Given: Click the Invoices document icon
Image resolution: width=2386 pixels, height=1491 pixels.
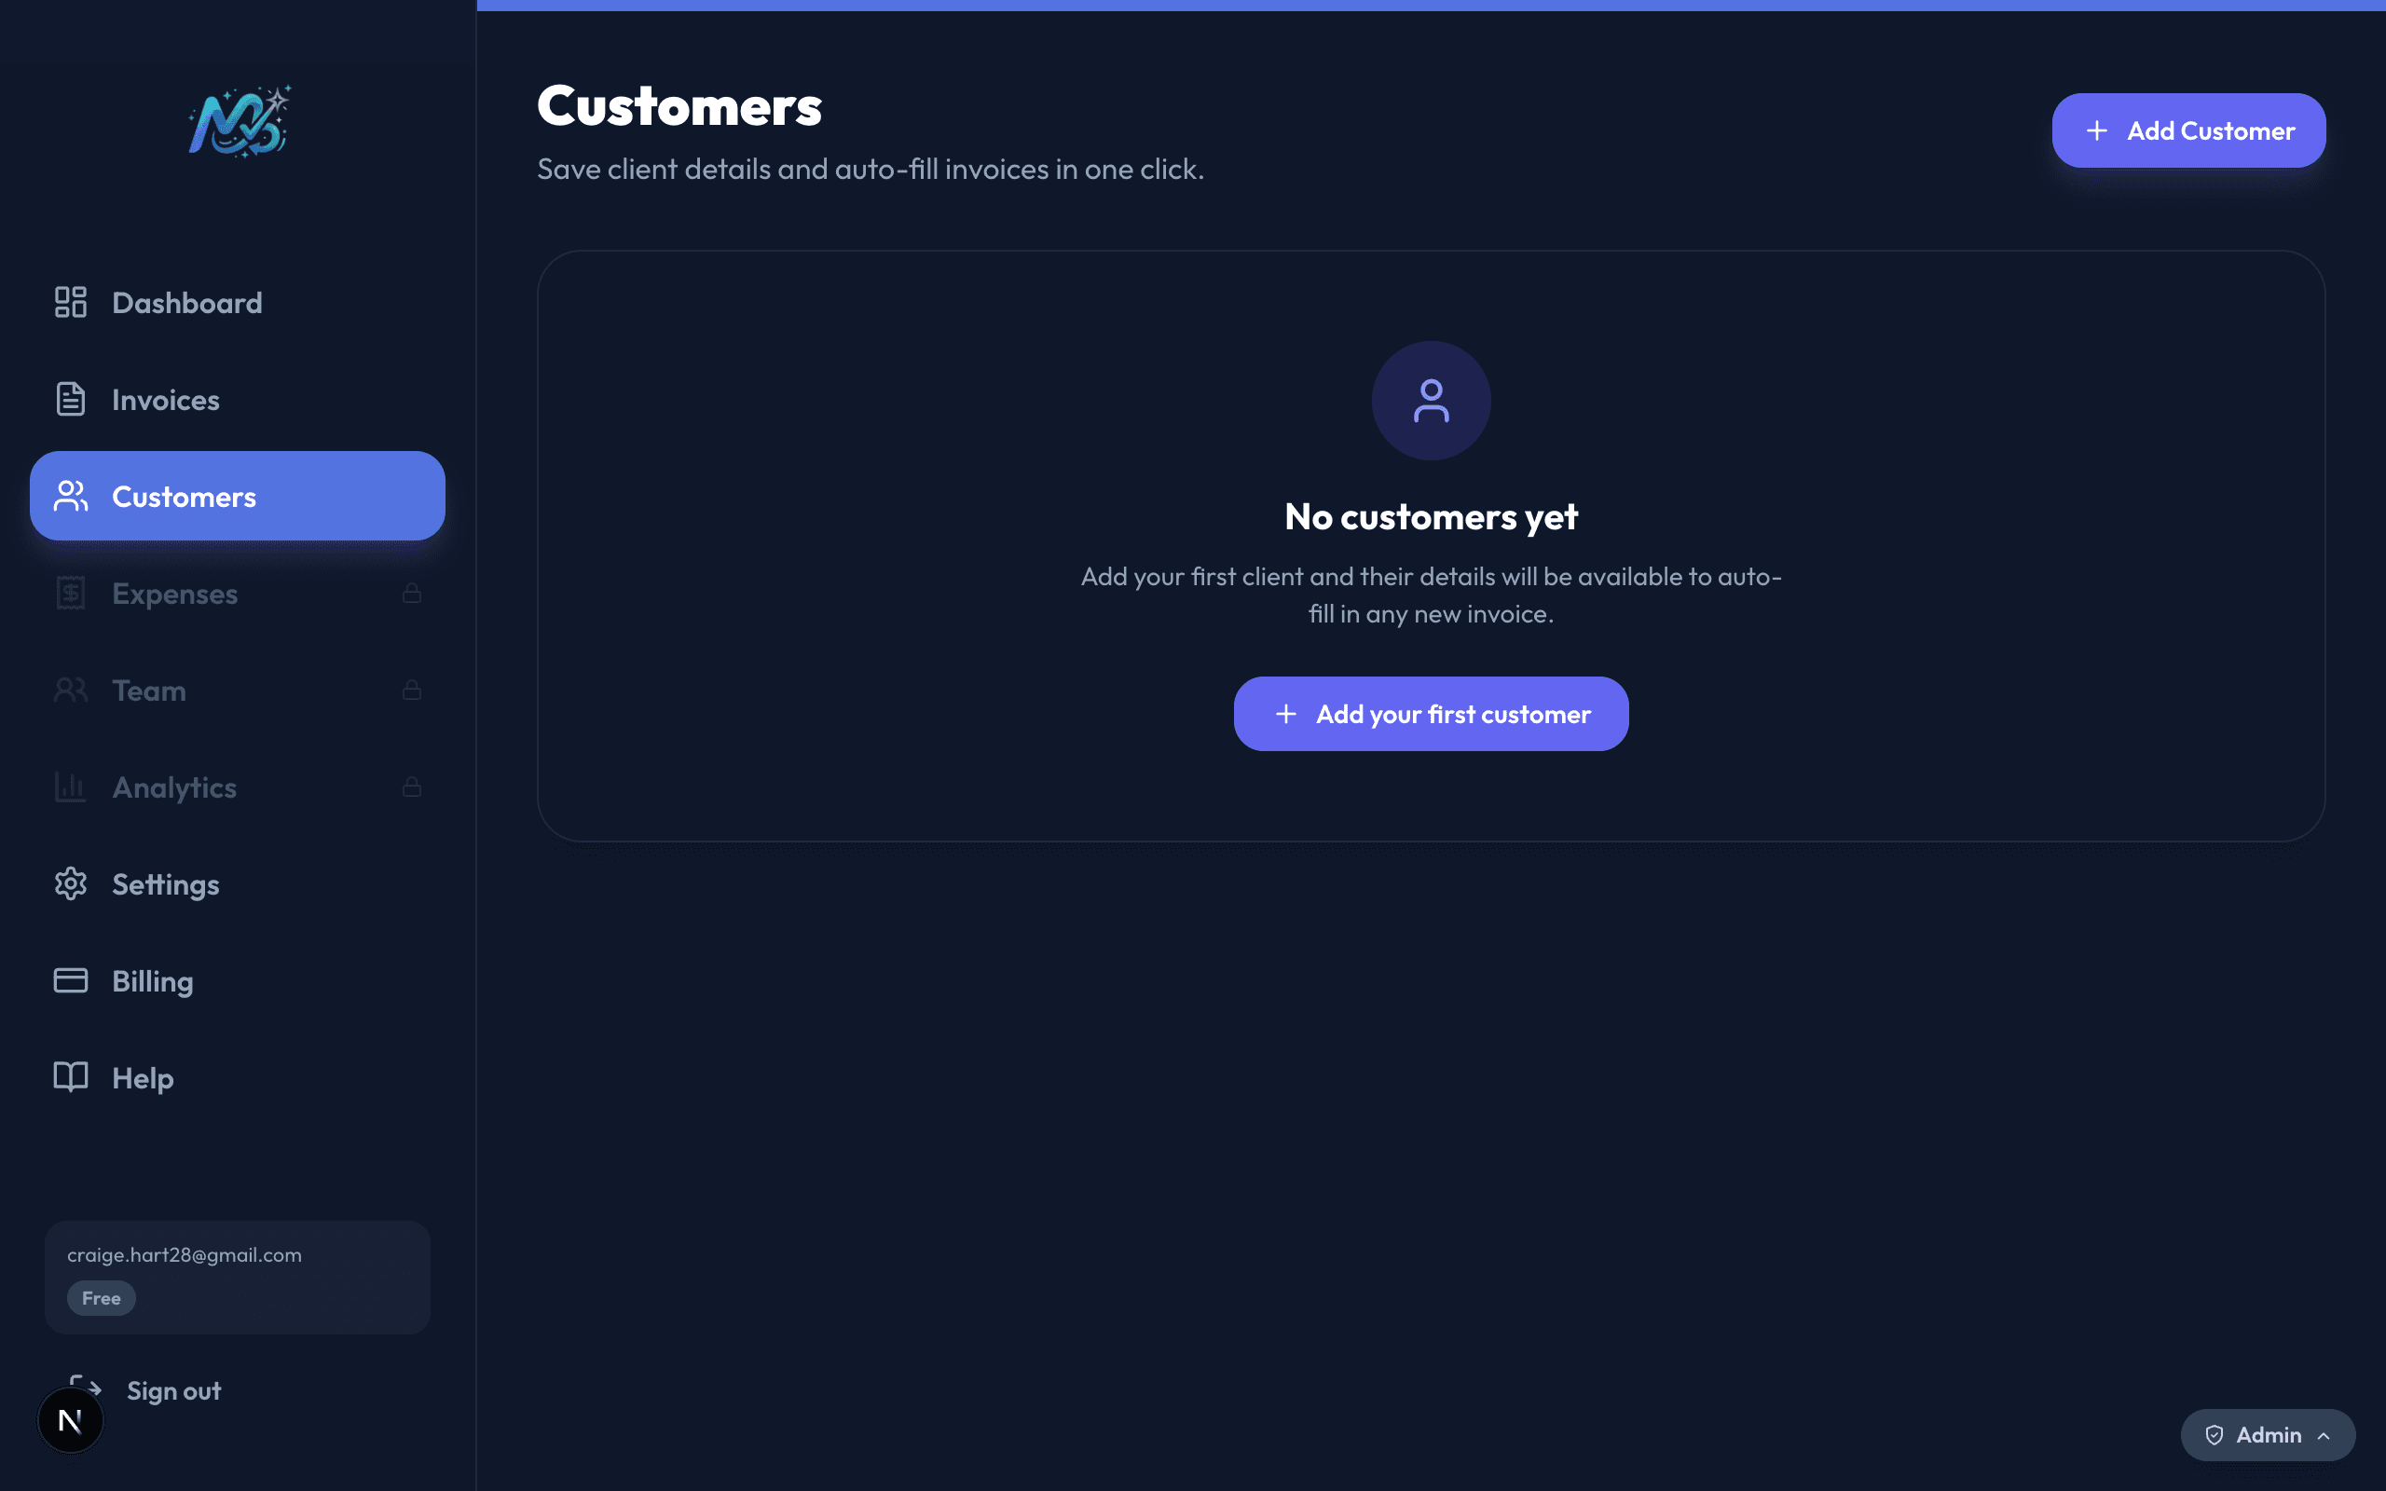Looking at the screenshot, I should [x=70, y=400].
